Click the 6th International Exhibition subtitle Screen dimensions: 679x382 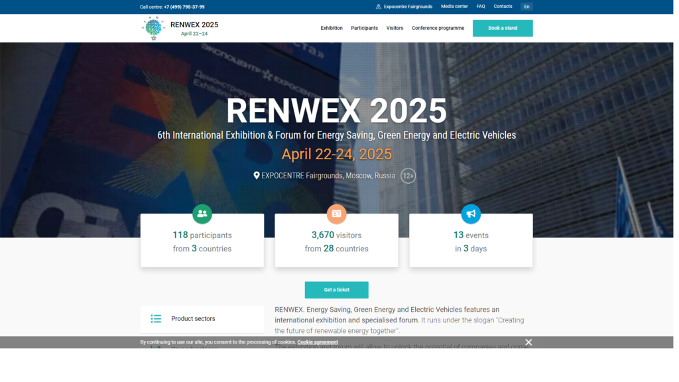336,135
